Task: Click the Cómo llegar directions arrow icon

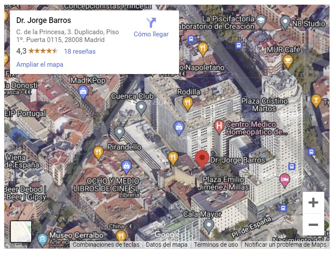Action: [x=151, y=23]
